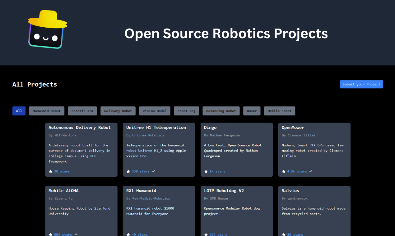Open the Mobile ALOHA project title

click(x=63, y=191)
